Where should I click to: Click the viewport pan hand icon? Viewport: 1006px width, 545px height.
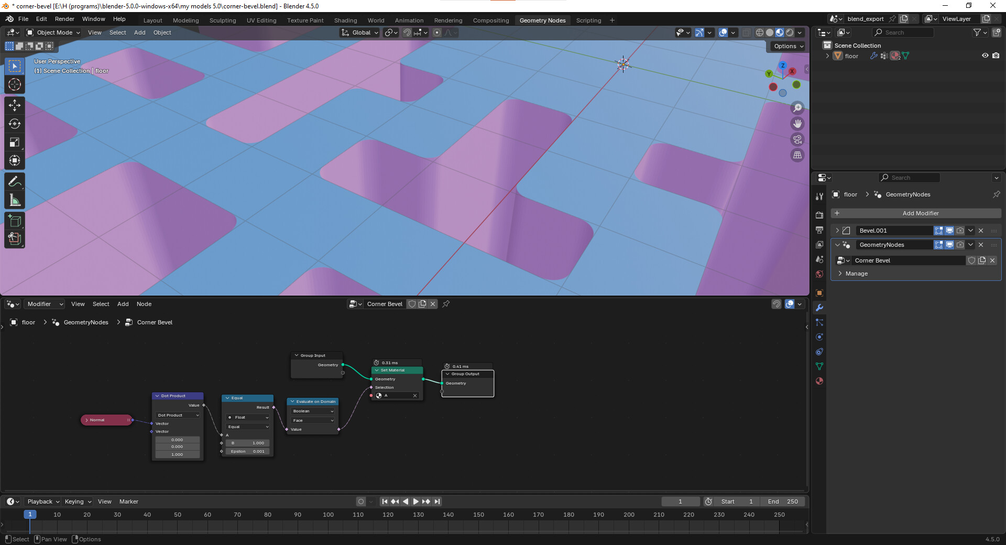pyautogui.click(x=797, y=124)
